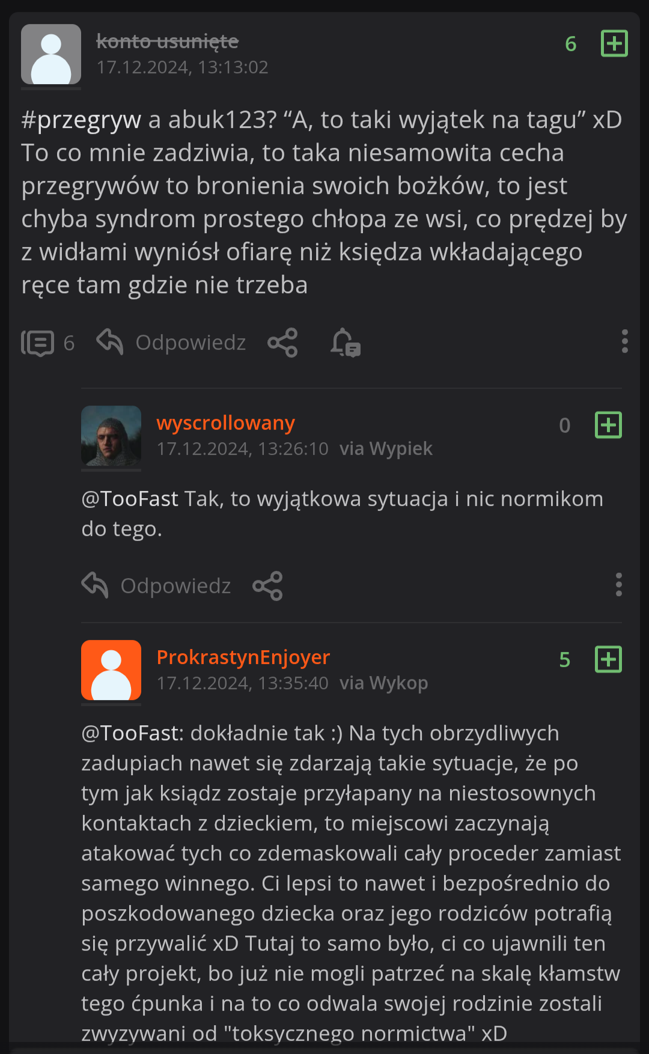Reply to wyscrollowany's comment via Odpowiedz
The image size is (649, 1054).
click(157, 586)
